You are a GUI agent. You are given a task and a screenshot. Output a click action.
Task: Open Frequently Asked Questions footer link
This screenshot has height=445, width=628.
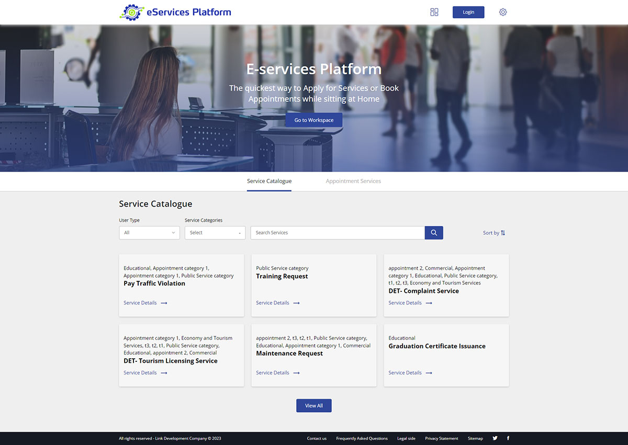coord(362,438)
